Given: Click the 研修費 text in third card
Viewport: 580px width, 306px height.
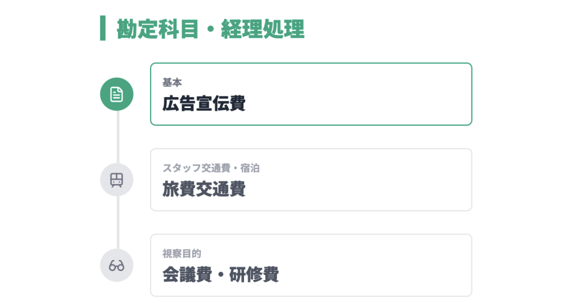Looking at the screenshot, I should 254,275.
